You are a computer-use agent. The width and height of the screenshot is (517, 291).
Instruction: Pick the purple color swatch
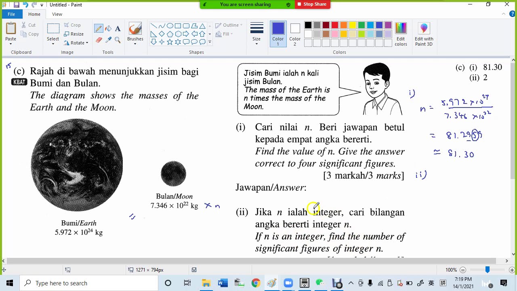coord(388,25)
